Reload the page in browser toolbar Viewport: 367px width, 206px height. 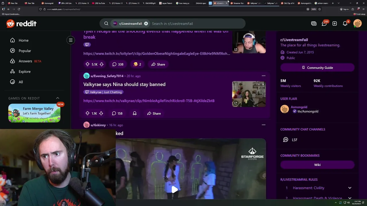(x=19, y=9)
